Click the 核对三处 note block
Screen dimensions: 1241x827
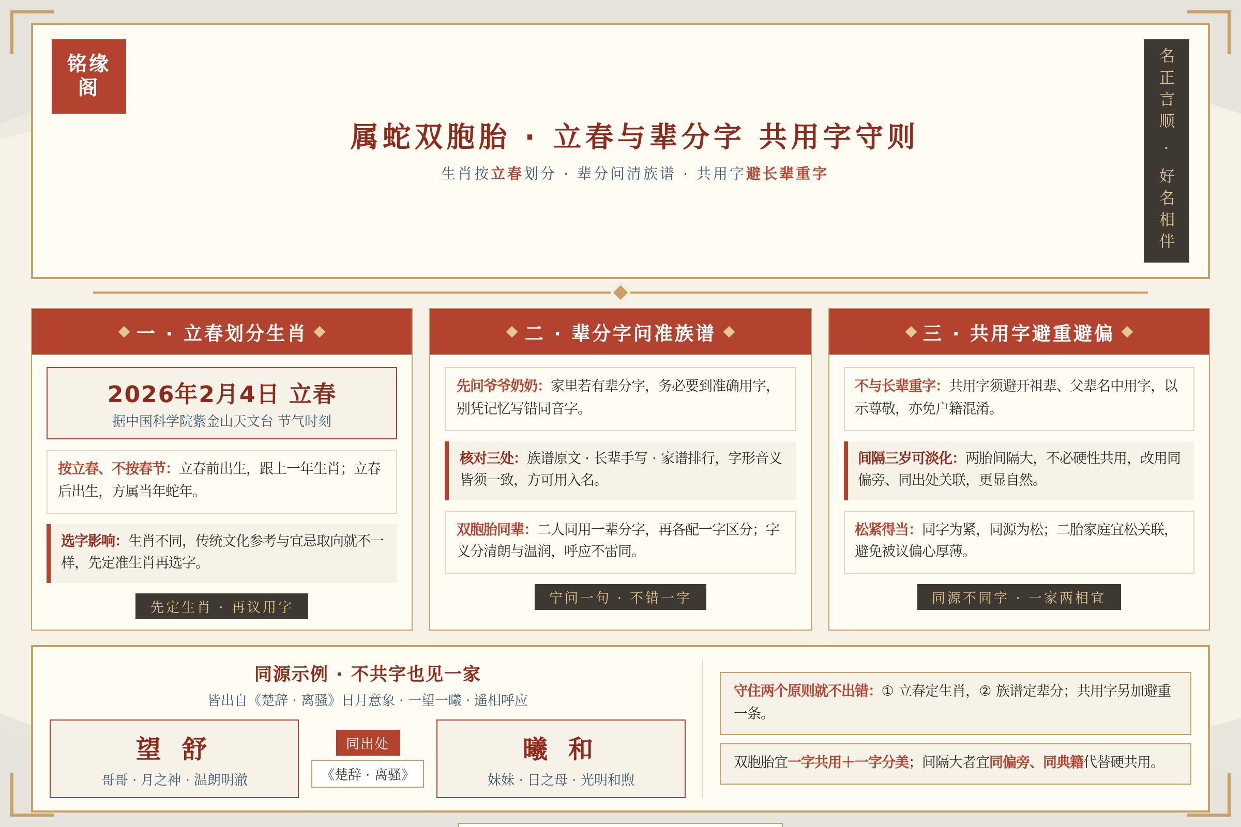pos(620,470)
